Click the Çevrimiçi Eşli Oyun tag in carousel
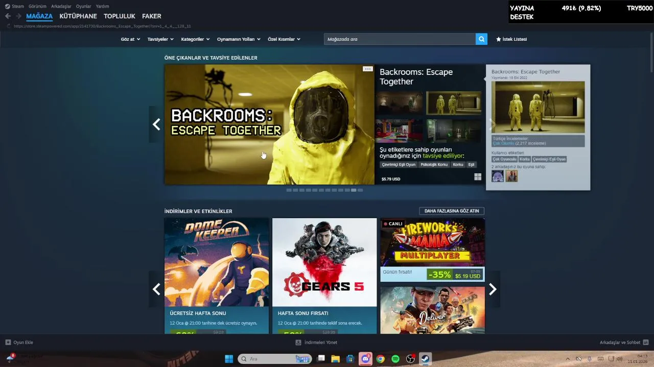Image resolution: width=654 pixels, height=367 pixels. 399,165
